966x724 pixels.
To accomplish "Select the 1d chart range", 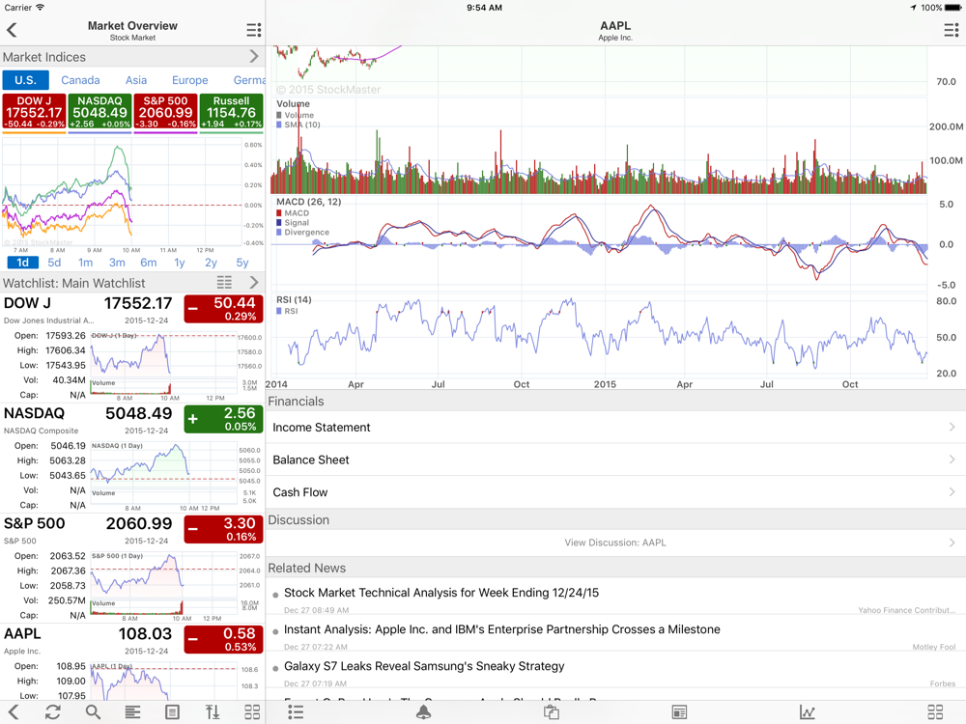I will [23, 263].
